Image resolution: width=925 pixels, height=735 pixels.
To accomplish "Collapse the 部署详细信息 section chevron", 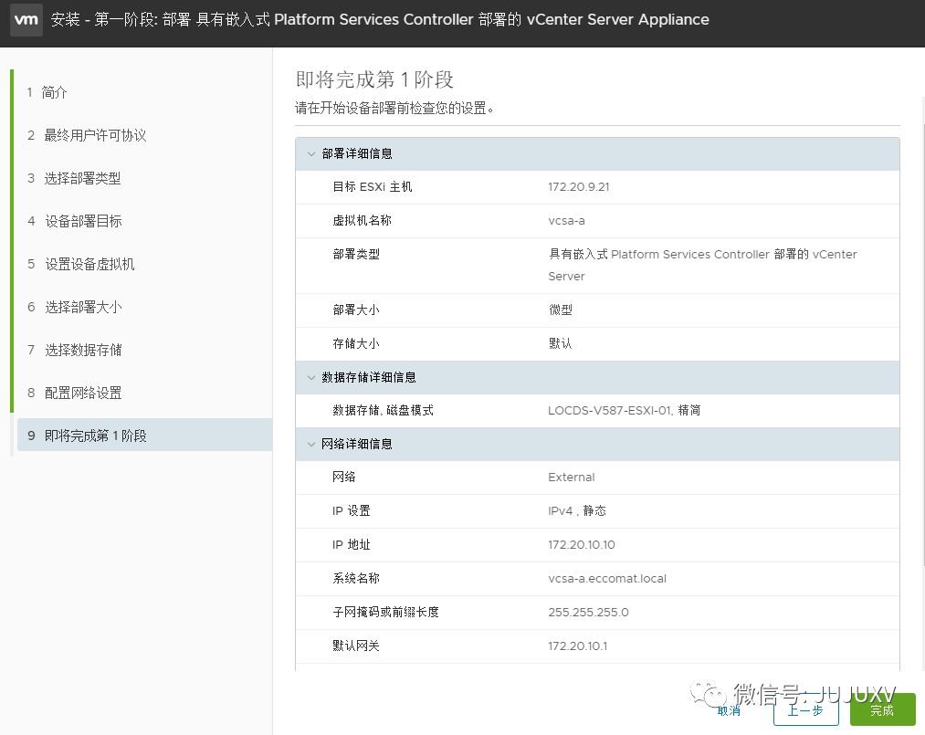I will (x=311, y=154).
